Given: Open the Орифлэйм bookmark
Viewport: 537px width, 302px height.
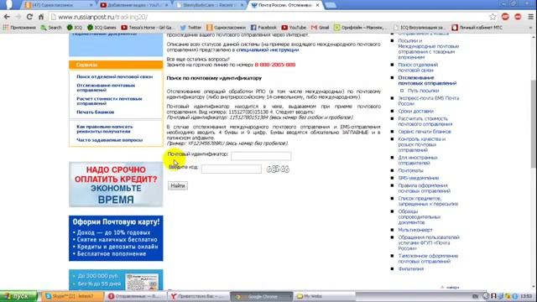Looking at the screenshot, I should click(360, 28).
